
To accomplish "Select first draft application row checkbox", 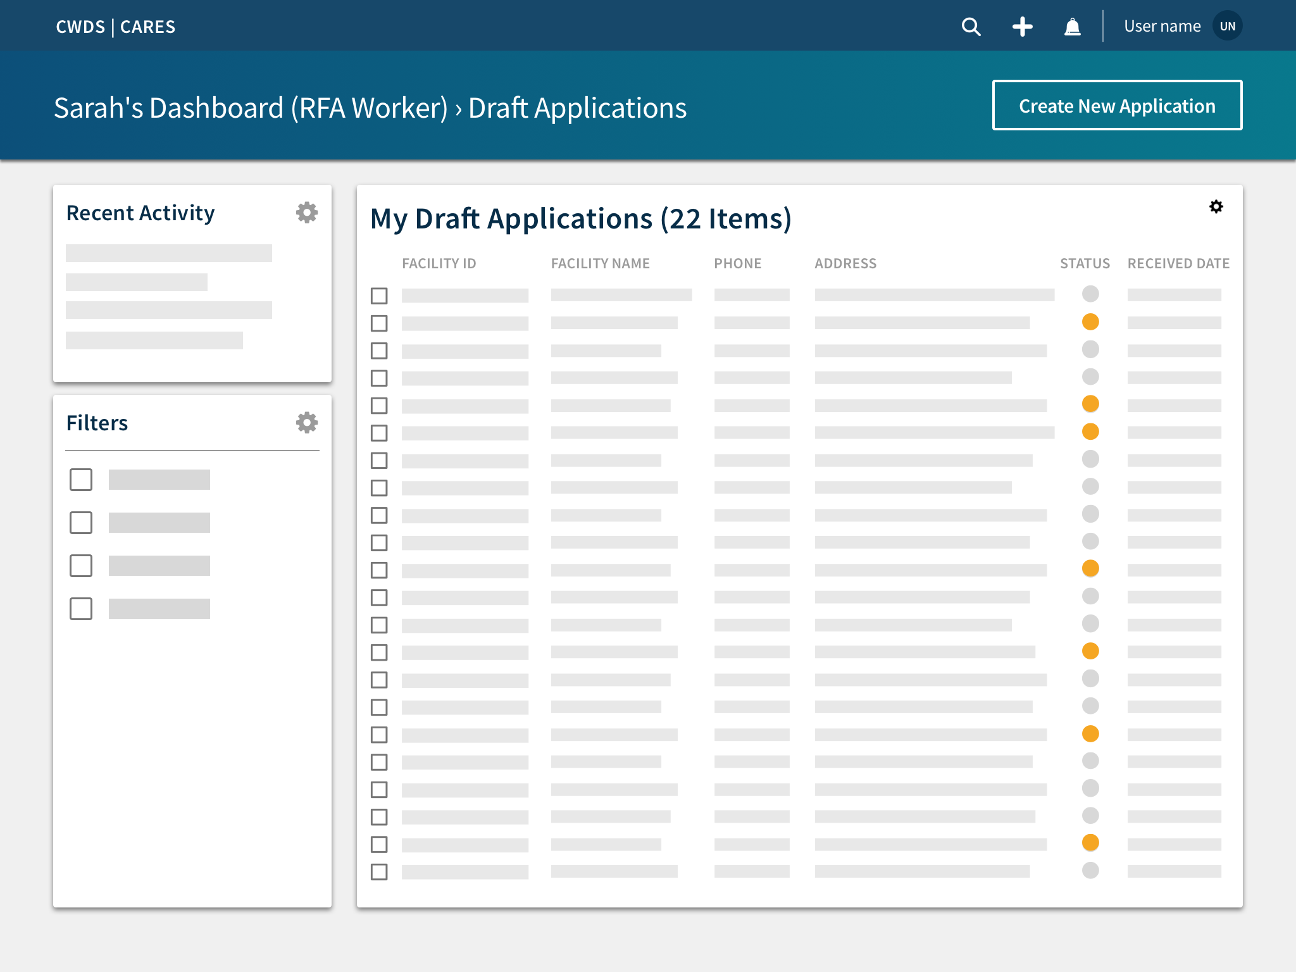I will tap(379, 296).
